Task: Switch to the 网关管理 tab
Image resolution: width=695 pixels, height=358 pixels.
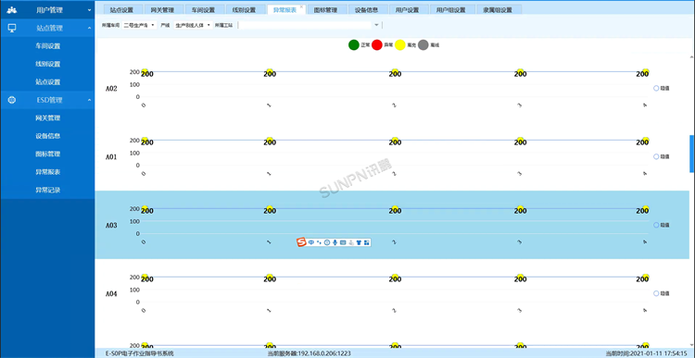Action: [162, 10]
